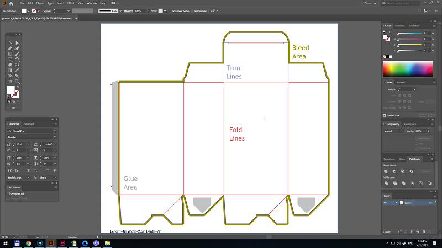Switch to the Swatches tab
The height and width of the screenshot is (248, 442).
(413, 25)
